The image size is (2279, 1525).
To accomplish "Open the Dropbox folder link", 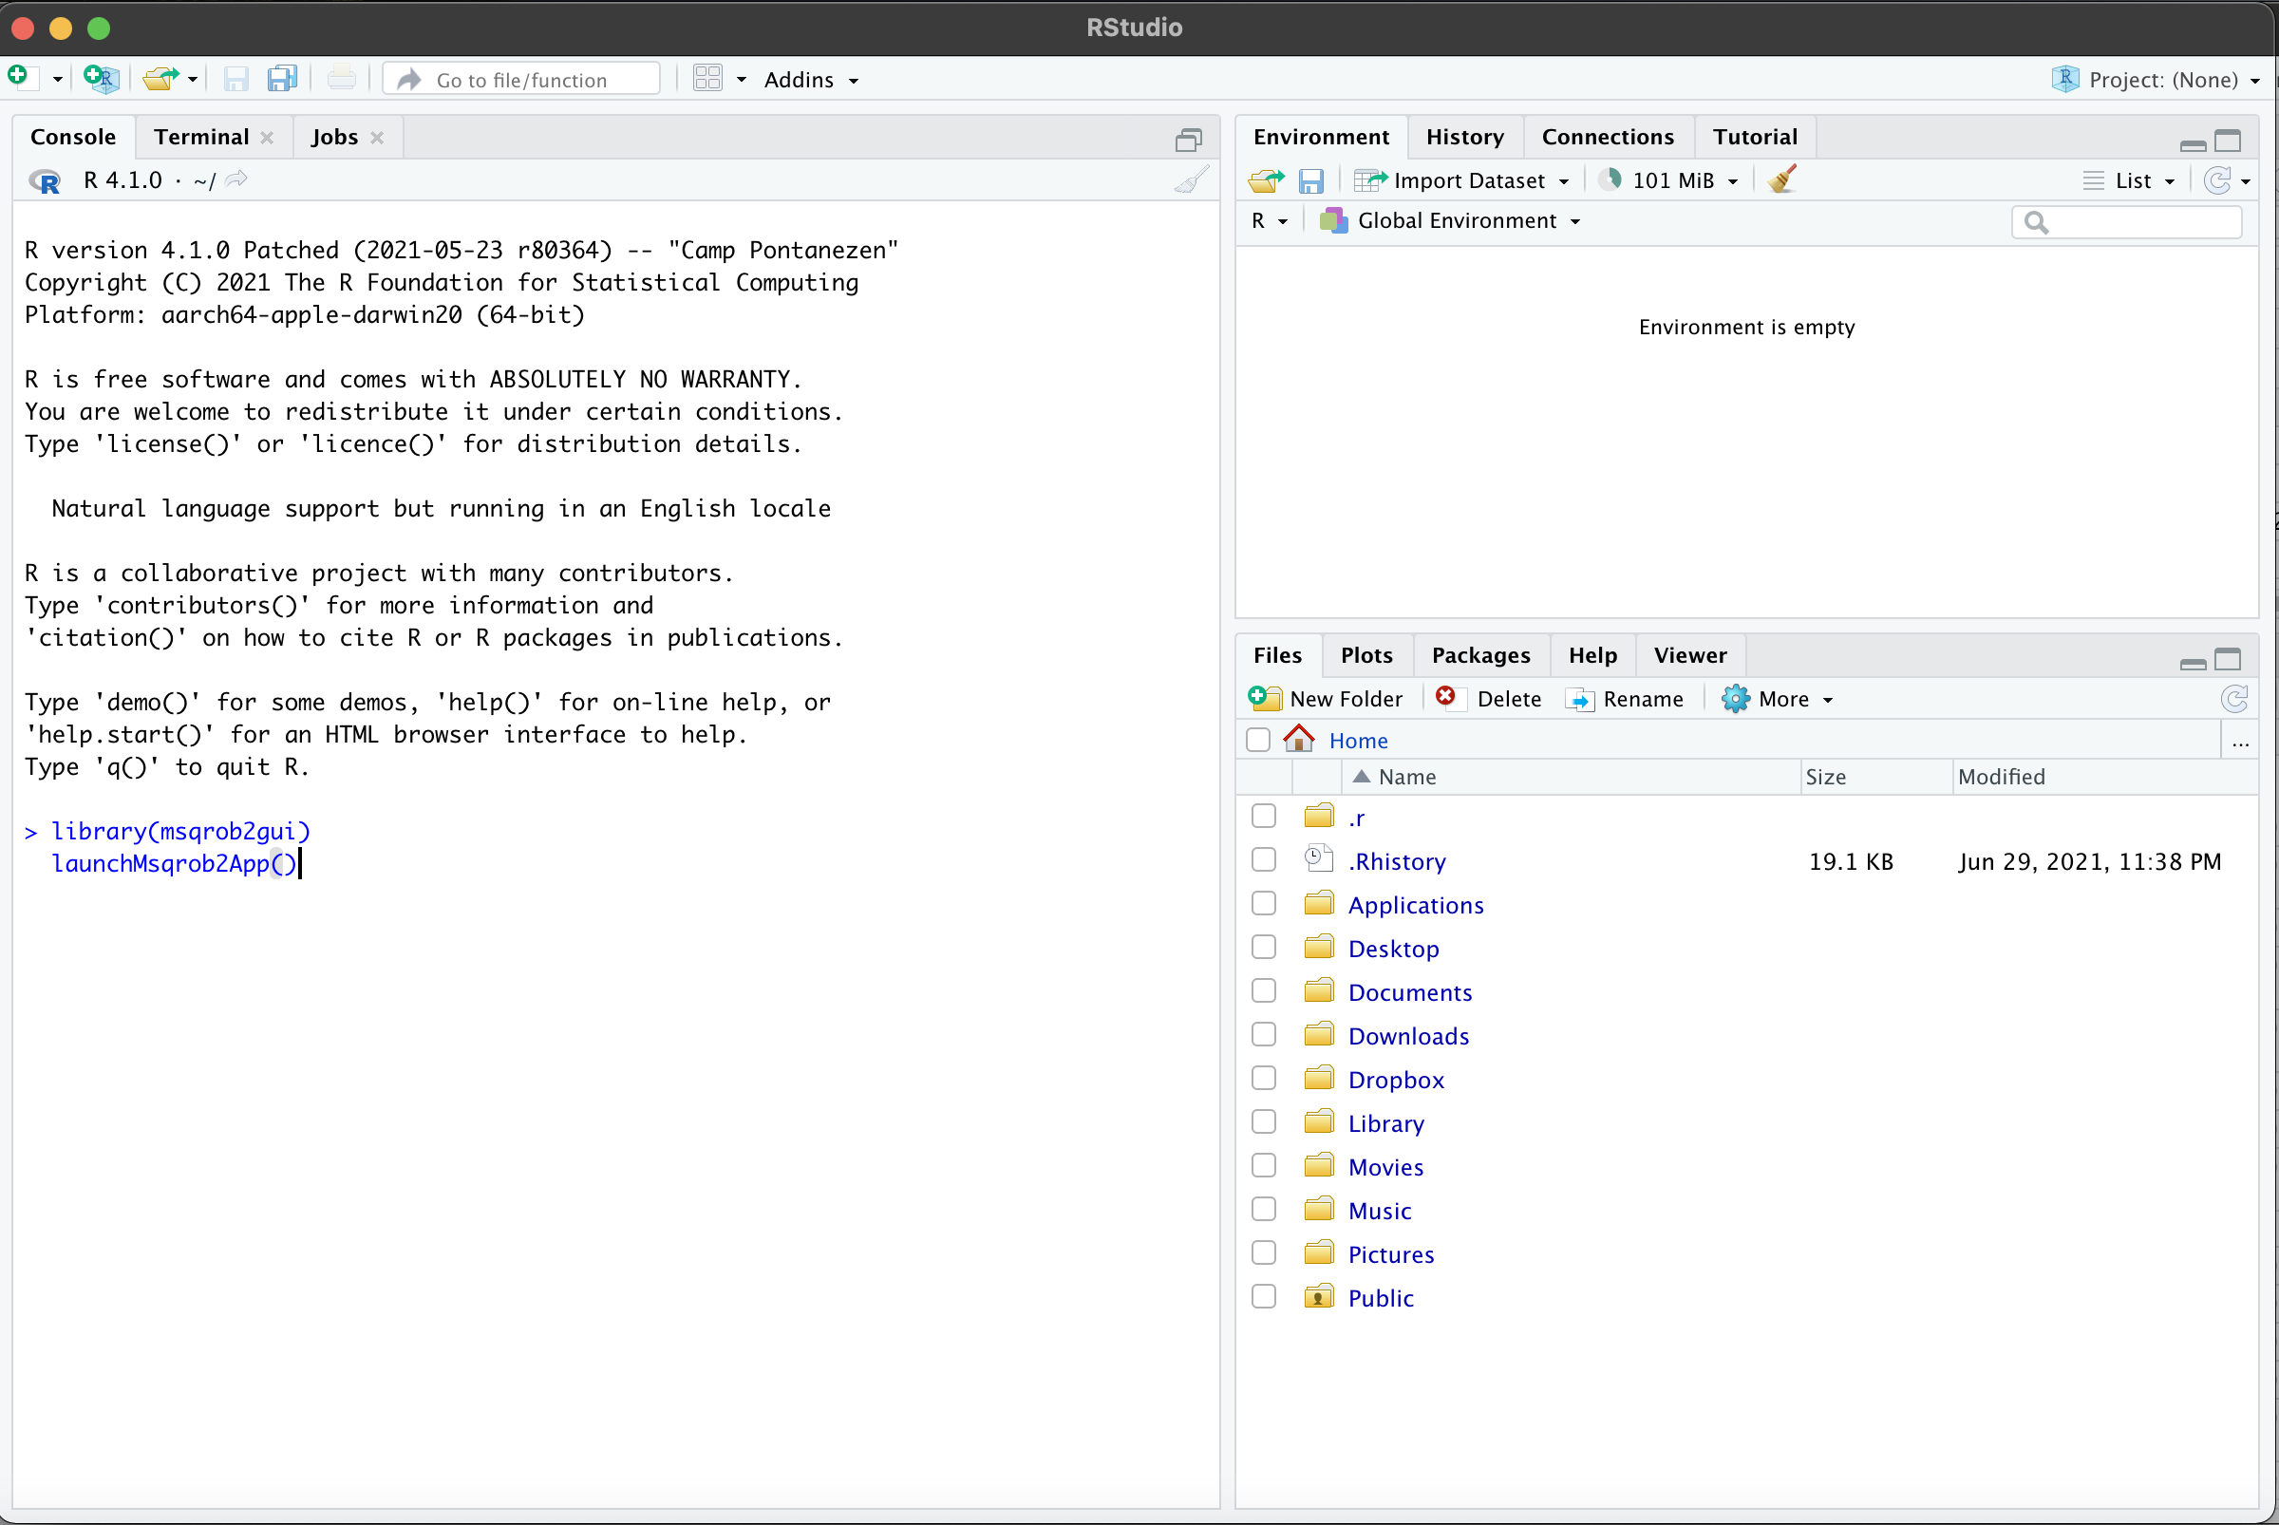I will tap(1395, 1080).
